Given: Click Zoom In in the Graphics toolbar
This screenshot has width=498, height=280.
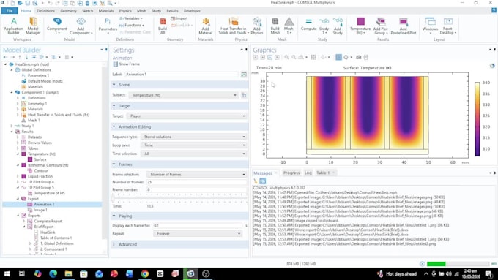Looking at the screenshot, I should coord(286,58).
